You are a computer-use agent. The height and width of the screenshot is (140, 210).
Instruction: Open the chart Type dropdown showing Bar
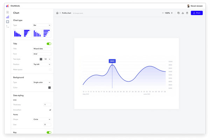pos(42,25)
